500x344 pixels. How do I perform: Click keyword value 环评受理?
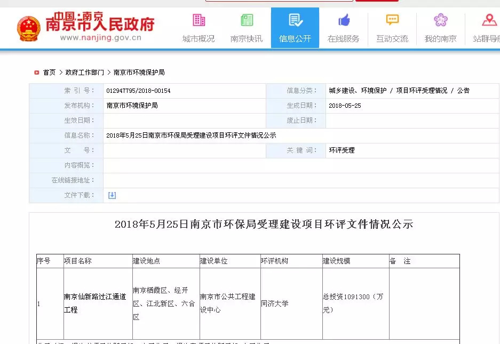342,150
